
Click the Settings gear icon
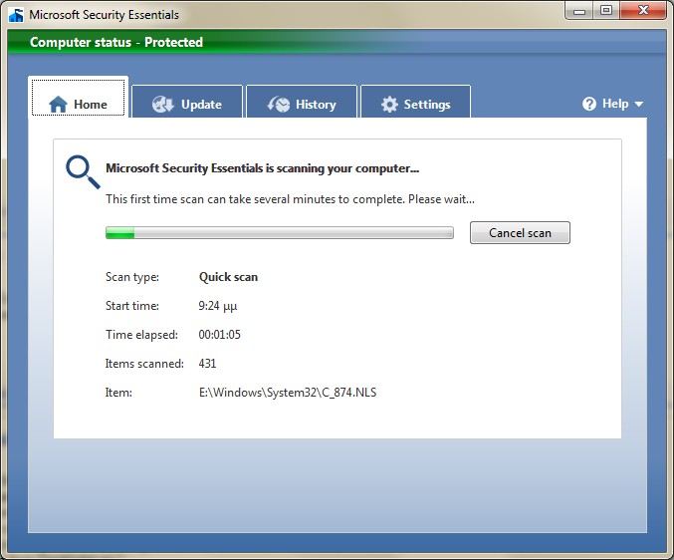[x=389, y=104]
